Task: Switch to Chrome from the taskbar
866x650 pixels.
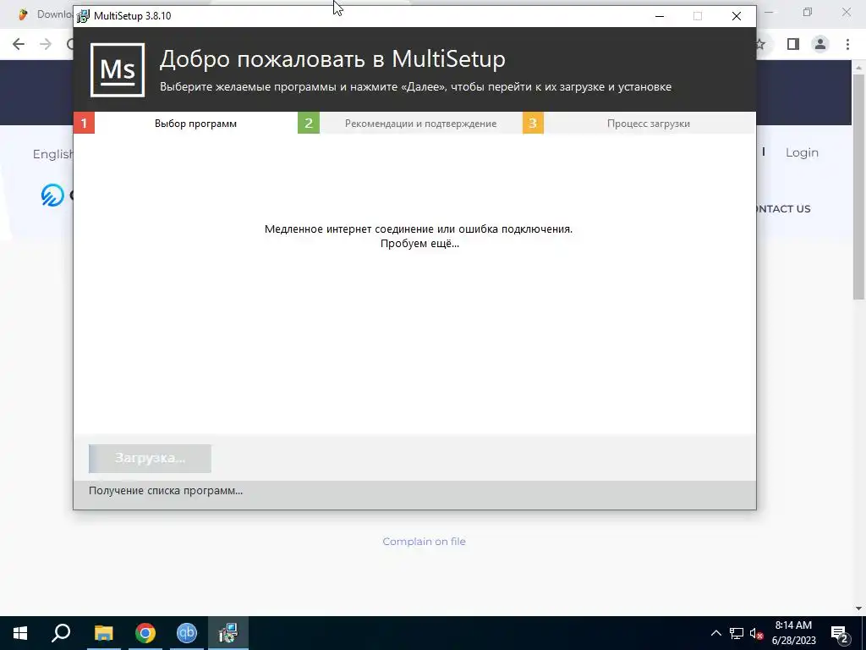Action: click(x=145, y=633)
